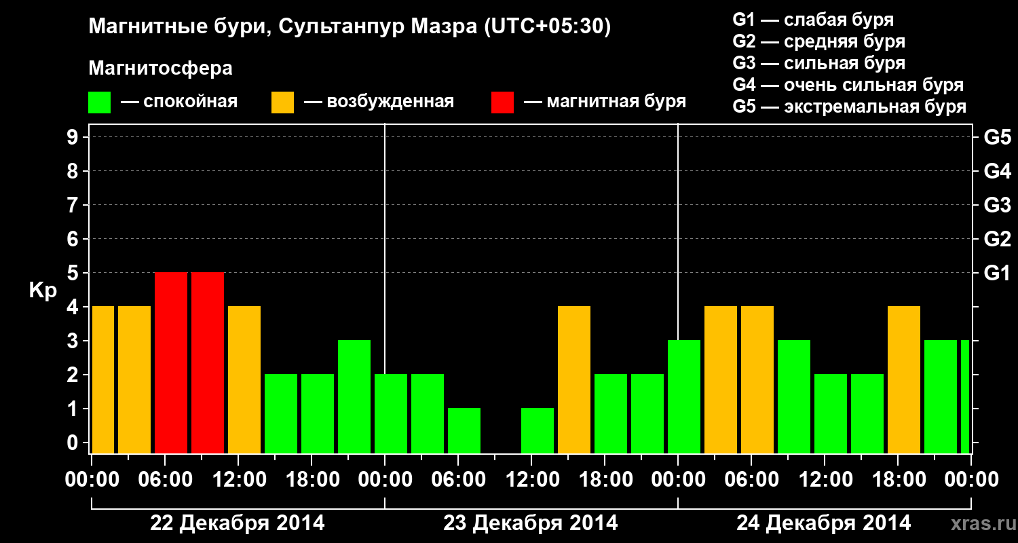The image size is (1018, 543).
Task: Click the green Kp 3 bar for 09:00–12:00 on 24 December
Action: click(x=794, y=396)
